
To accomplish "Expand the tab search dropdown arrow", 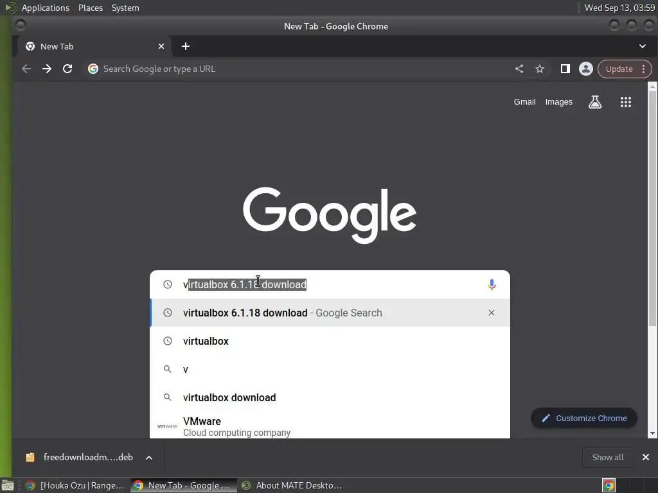I will (643, 46).
